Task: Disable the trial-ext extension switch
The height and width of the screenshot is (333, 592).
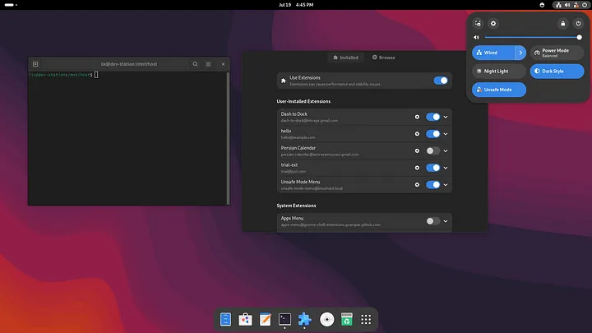Action: [433, 168]
